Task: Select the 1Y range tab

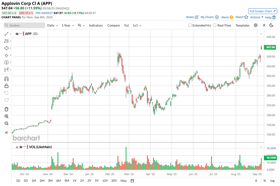Action: coord(75,181)
